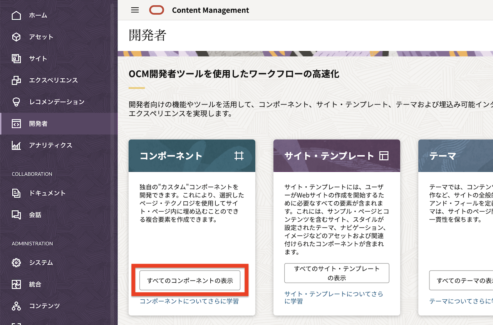
Task: Click the Integrations icon in sidebar
Action: [x=16, y=284]
